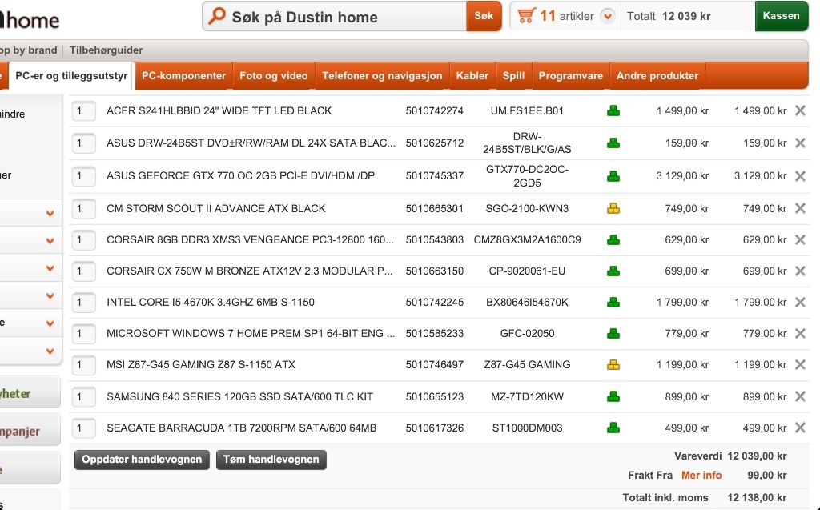Click green stock icon for Windows 7
The image size is (820, 510).
(x=613, y=334)
